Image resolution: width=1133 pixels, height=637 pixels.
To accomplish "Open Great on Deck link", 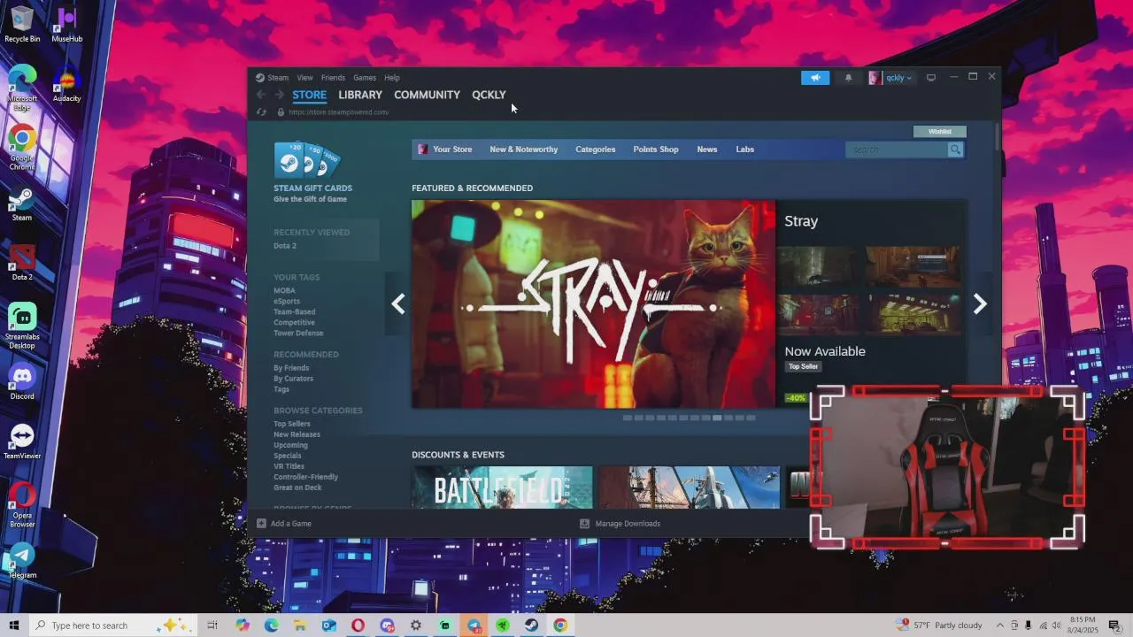I will point(297,487).
